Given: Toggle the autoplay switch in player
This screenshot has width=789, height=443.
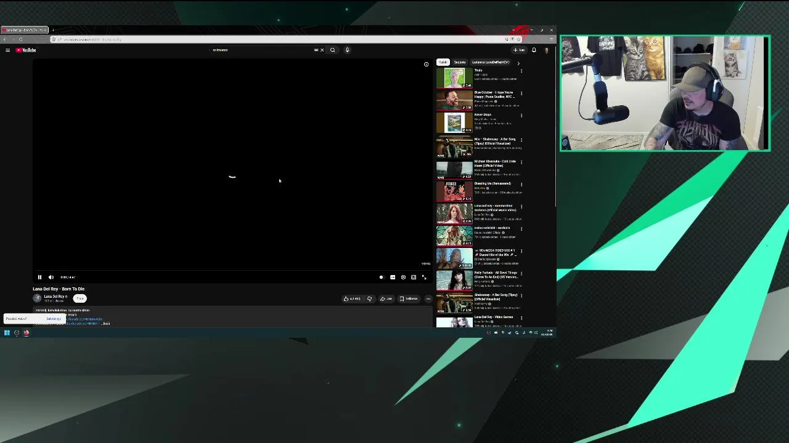Looking at the screenshot, I should (381, 277).
